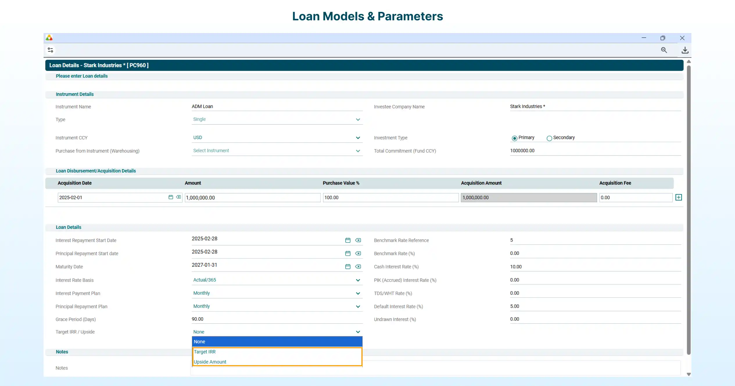Click PIK (Accrued) Interest Rate field
Screen dimensions: 735x386
595,280
